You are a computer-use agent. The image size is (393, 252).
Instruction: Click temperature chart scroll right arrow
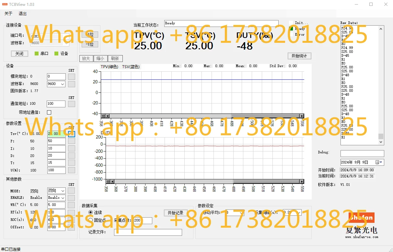click(302, 116)
